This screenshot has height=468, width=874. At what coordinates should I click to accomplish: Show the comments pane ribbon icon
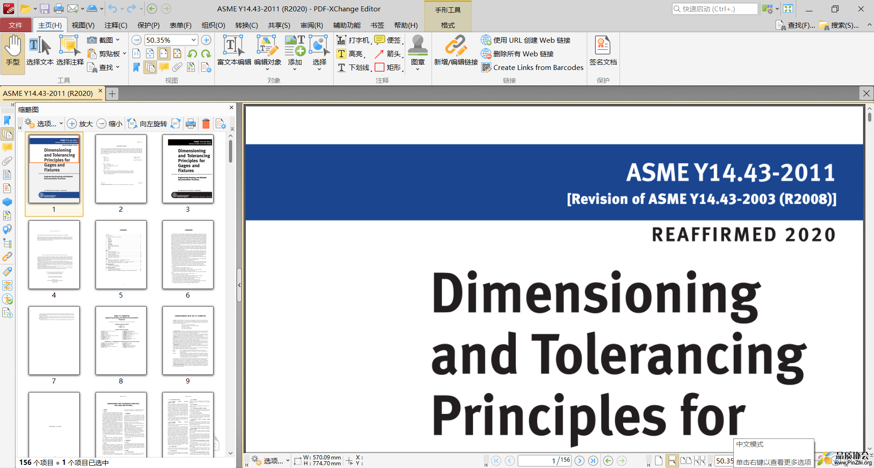click(x=164, y=67)
